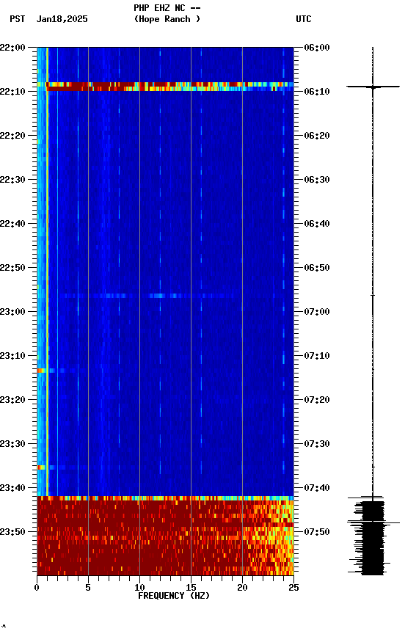Click the 06:40 UTC time label
The height and width of the screenshot is (634, 405).
point(317,224)
